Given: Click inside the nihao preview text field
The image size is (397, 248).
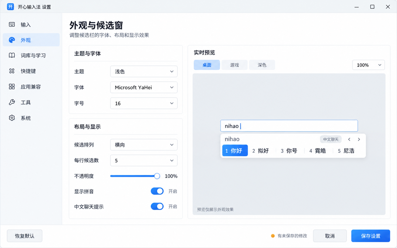Looking at the screenshot, I should tap(289, 126).
